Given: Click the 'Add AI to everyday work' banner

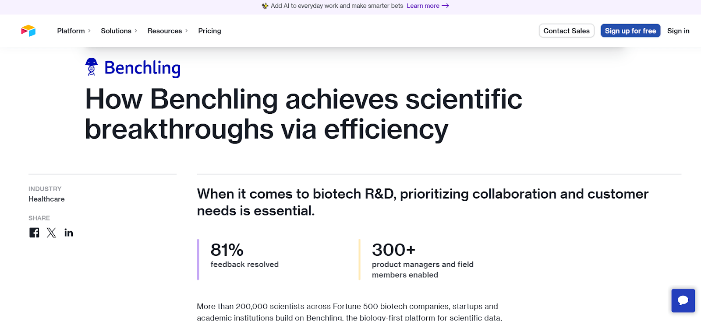Looking at the screenshot, I should 337,6.
